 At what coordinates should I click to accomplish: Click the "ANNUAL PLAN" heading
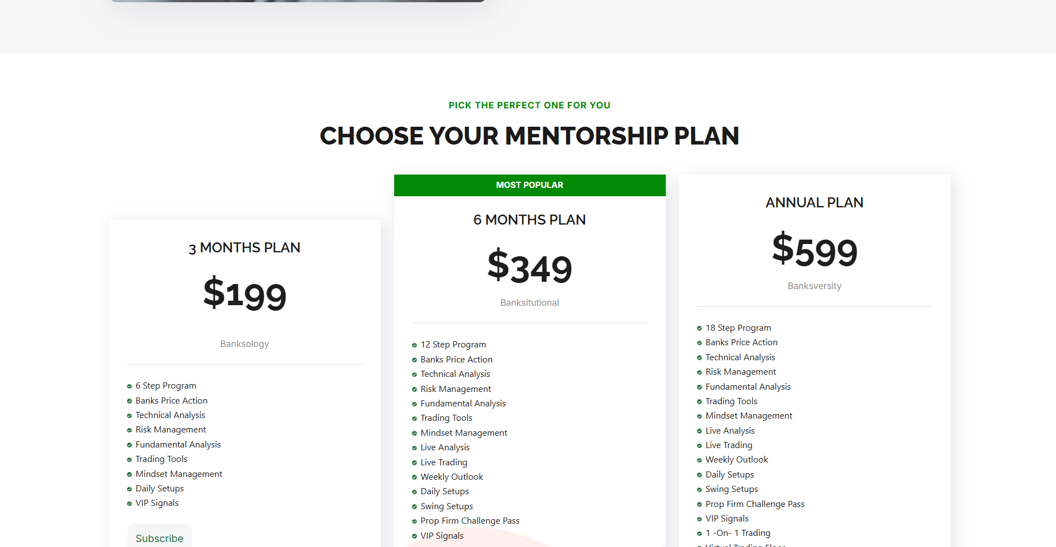(x=814, y=203)
